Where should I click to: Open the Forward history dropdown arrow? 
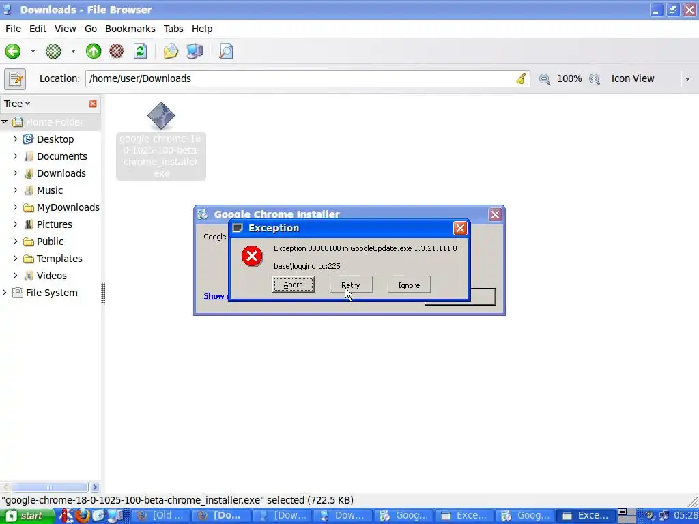click(73, 51)
